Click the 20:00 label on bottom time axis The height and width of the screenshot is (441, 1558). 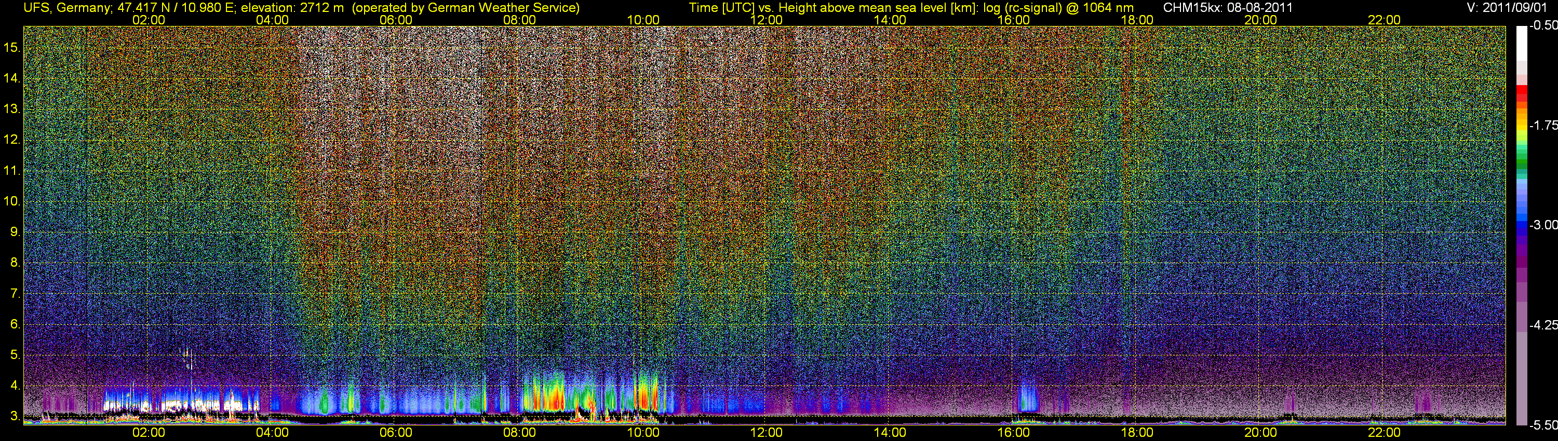(x=1260, y=433)
